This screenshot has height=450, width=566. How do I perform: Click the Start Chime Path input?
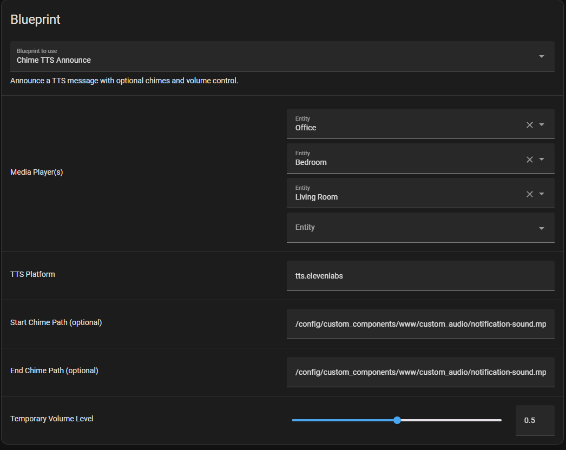[420, 324]
